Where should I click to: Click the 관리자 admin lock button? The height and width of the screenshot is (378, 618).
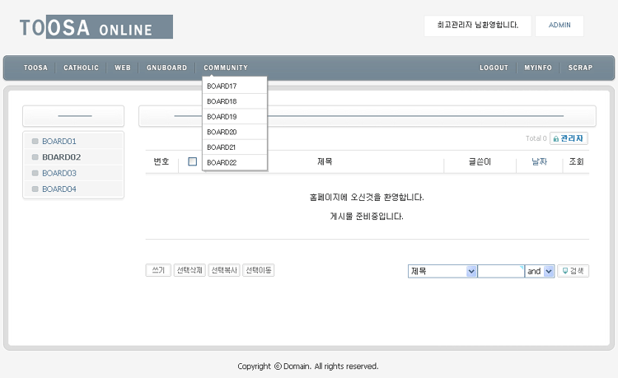coord(569,138)
